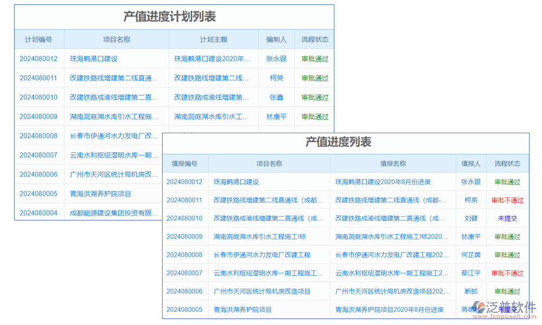Screen dimensions: 542x325
Task: Click 未提交 status for 刘健 row
Action: click(x=507, y=218)
